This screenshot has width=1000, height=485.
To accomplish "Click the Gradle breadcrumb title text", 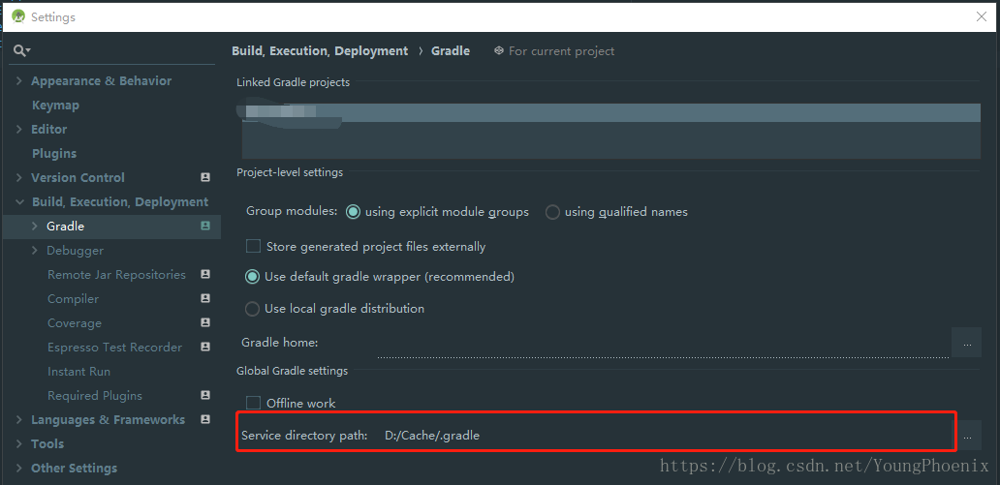I will pyautogui.click(x=451, y=51).
